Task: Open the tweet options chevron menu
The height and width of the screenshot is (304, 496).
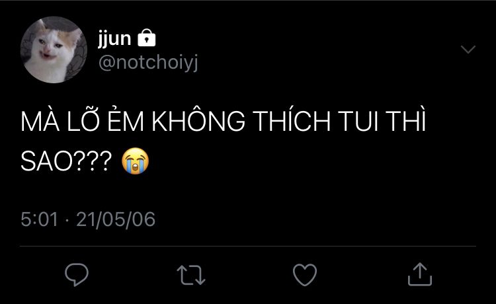Action: pos(468,50)
